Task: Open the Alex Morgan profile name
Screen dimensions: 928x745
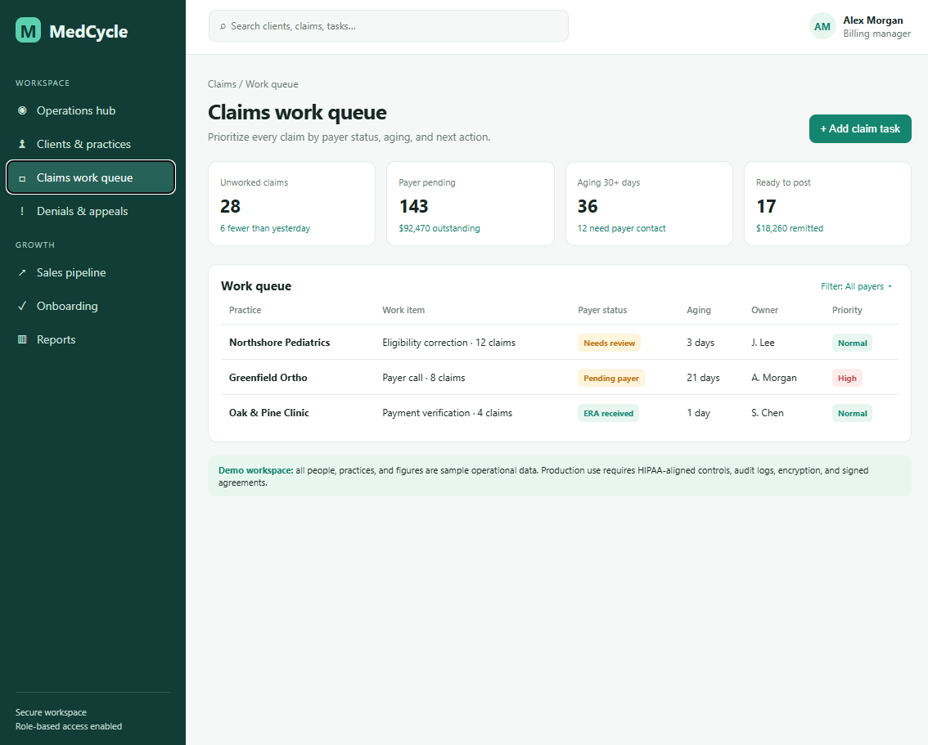Action: (x=873, y=20)
